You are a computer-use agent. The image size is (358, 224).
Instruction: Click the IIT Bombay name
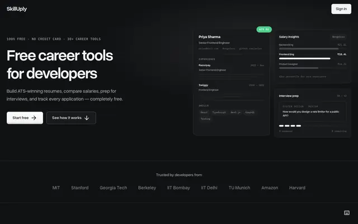point(178,188)
